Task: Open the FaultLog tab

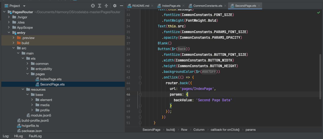Action: [35, 136]
